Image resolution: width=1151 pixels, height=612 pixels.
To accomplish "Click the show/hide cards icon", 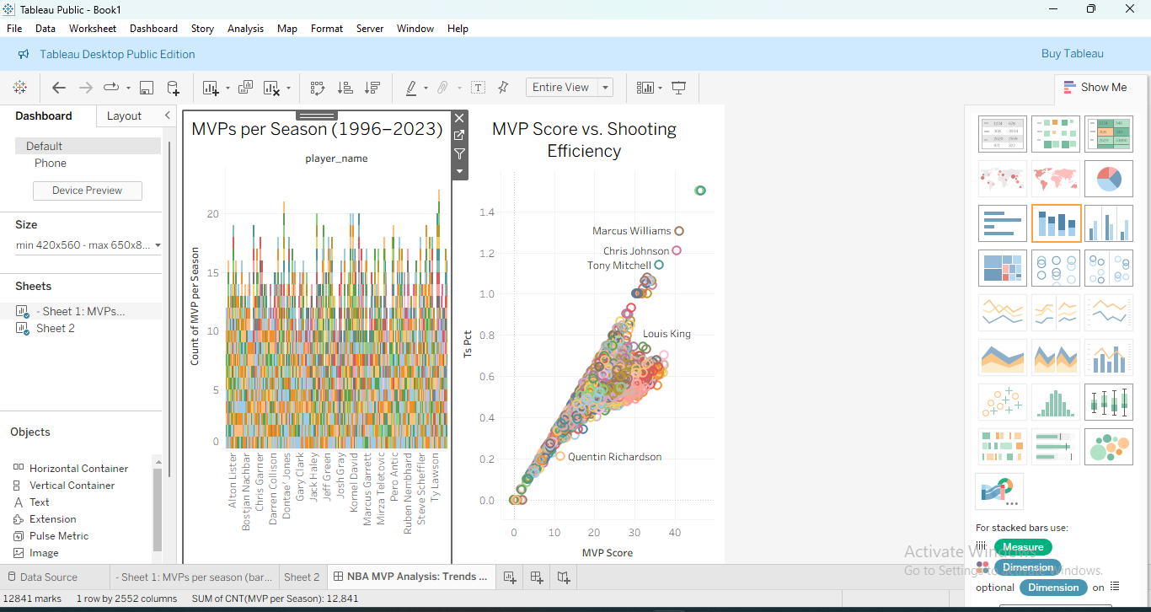I will coord(645,88).
